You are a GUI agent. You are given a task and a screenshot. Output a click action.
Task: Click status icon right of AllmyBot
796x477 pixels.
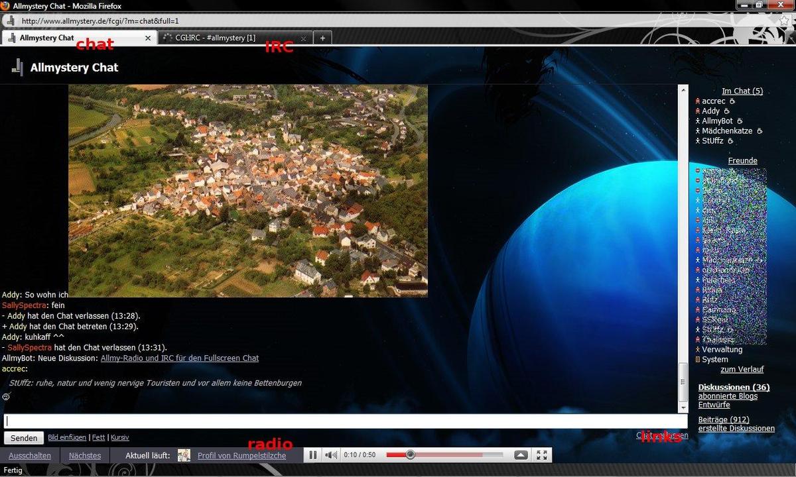click(740, 121)
